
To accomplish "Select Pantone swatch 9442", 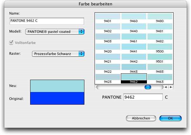I will coord(134,58).
